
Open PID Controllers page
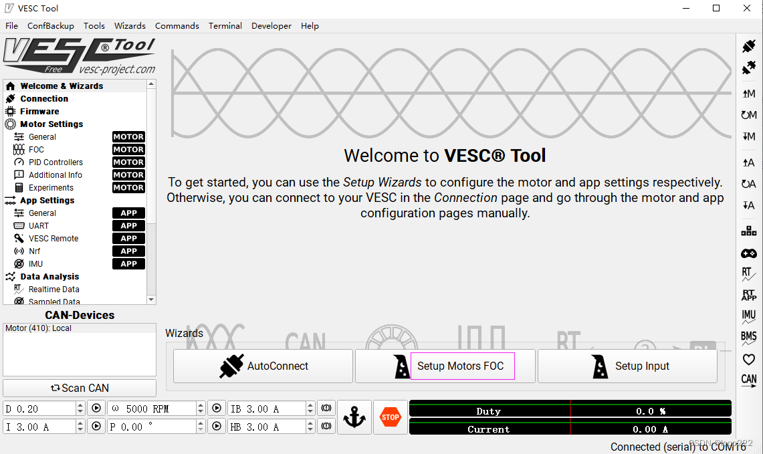pyautogui.click(x=75, y=162)
